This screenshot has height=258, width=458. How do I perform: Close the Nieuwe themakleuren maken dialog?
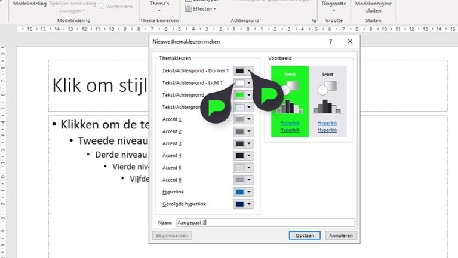click(350, 41)
